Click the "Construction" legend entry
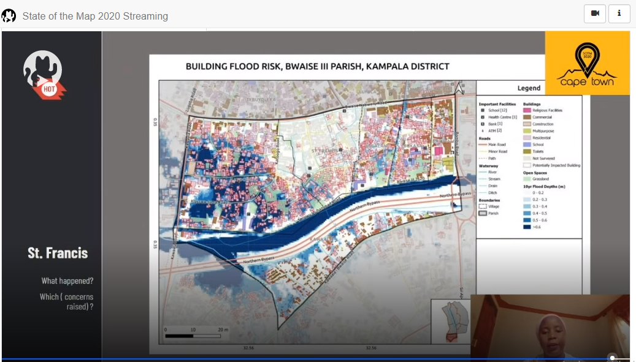Screen dimensions: 636x362 click(x=543, y=124)
